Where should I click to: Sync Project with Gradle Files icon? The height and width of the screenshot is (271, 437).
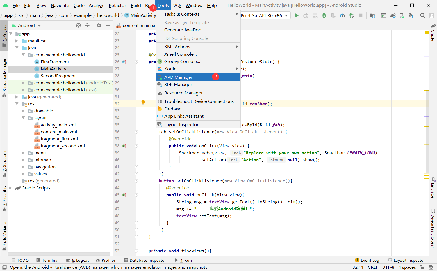(x=393, y=15)
